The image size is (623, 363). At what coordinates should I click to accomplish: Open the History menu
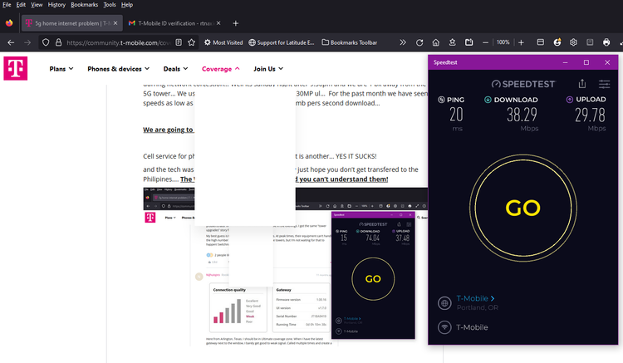tap(56, 5)
